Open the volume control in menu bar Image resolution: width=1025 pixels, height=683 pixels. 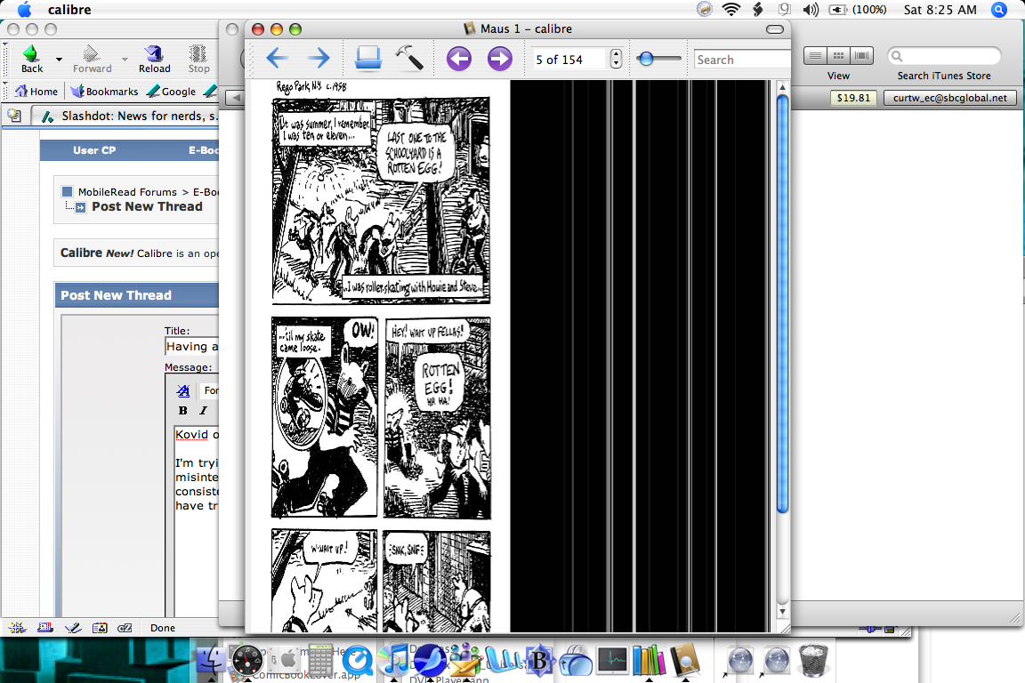pos(811,9)
